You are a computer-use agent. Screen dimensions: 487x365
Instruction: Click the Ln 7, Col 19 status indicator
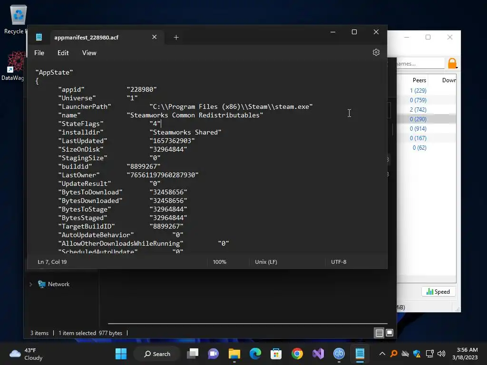52,262
